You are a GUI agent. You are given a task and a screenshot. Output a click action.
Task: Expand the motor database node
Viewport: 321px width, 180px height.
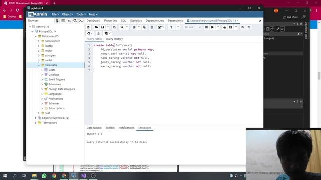[x=39, y=51]
